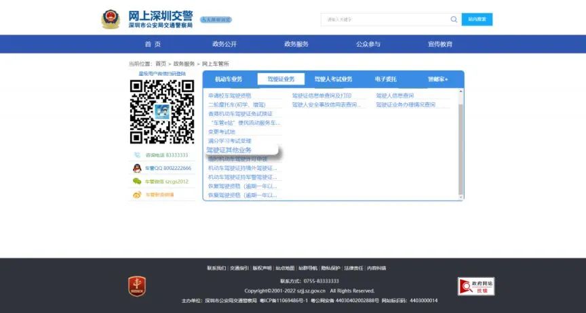Click the QQ penguin icon
Screen dimensions: 586x313
coord(137,168)
